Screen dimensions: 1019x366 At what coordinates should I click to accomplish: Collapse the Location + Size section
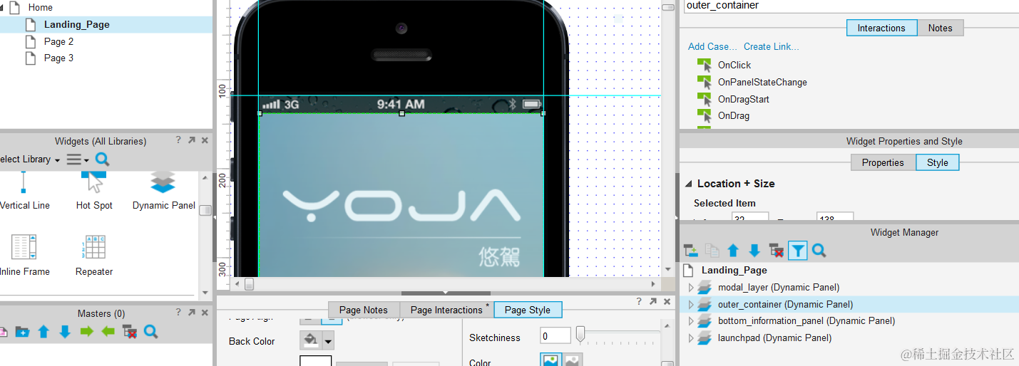(688, 184)
